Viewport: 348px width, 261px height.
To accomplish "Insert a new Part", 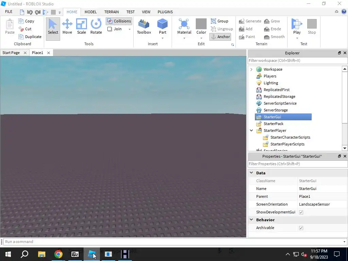I will click(x=162, y=27).
